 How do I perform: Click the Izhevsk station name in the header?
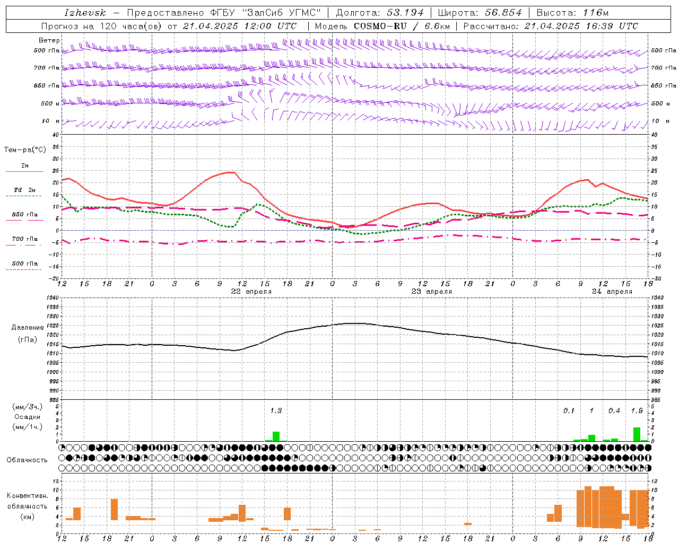[85, 13]
